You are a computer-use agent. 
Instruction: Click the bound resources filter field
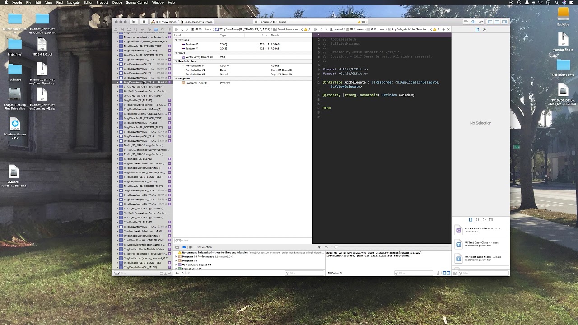pyautogui.click(x=244, y=241)
